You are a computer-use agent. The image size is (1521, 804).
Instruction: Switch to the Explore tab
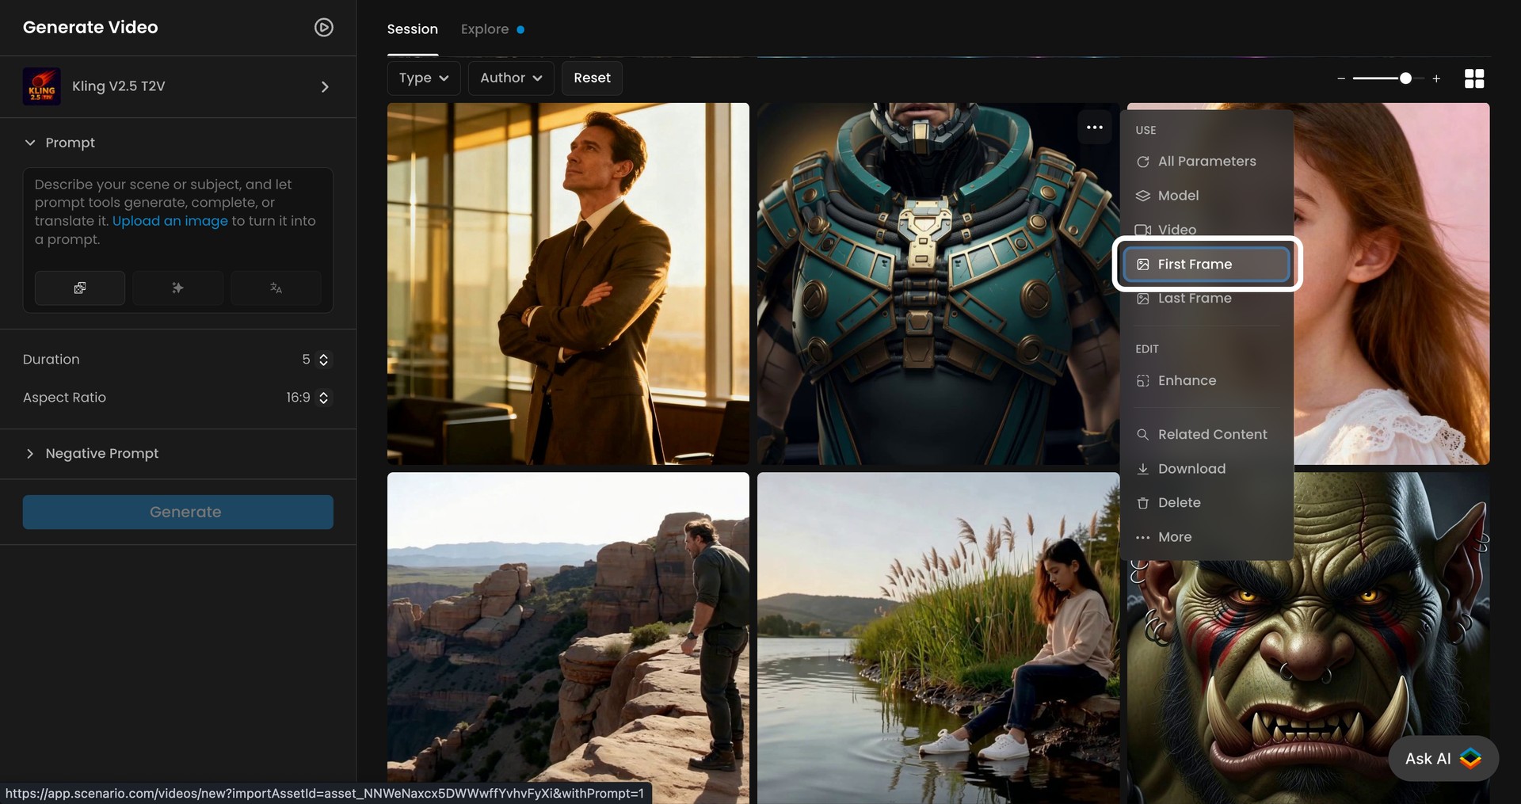tap(485, 29)
